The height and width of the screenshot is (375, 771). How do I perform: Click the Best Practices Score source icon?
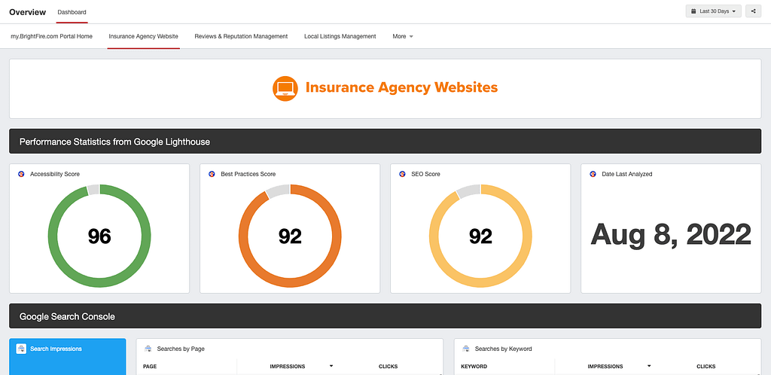tap(212, 174)
